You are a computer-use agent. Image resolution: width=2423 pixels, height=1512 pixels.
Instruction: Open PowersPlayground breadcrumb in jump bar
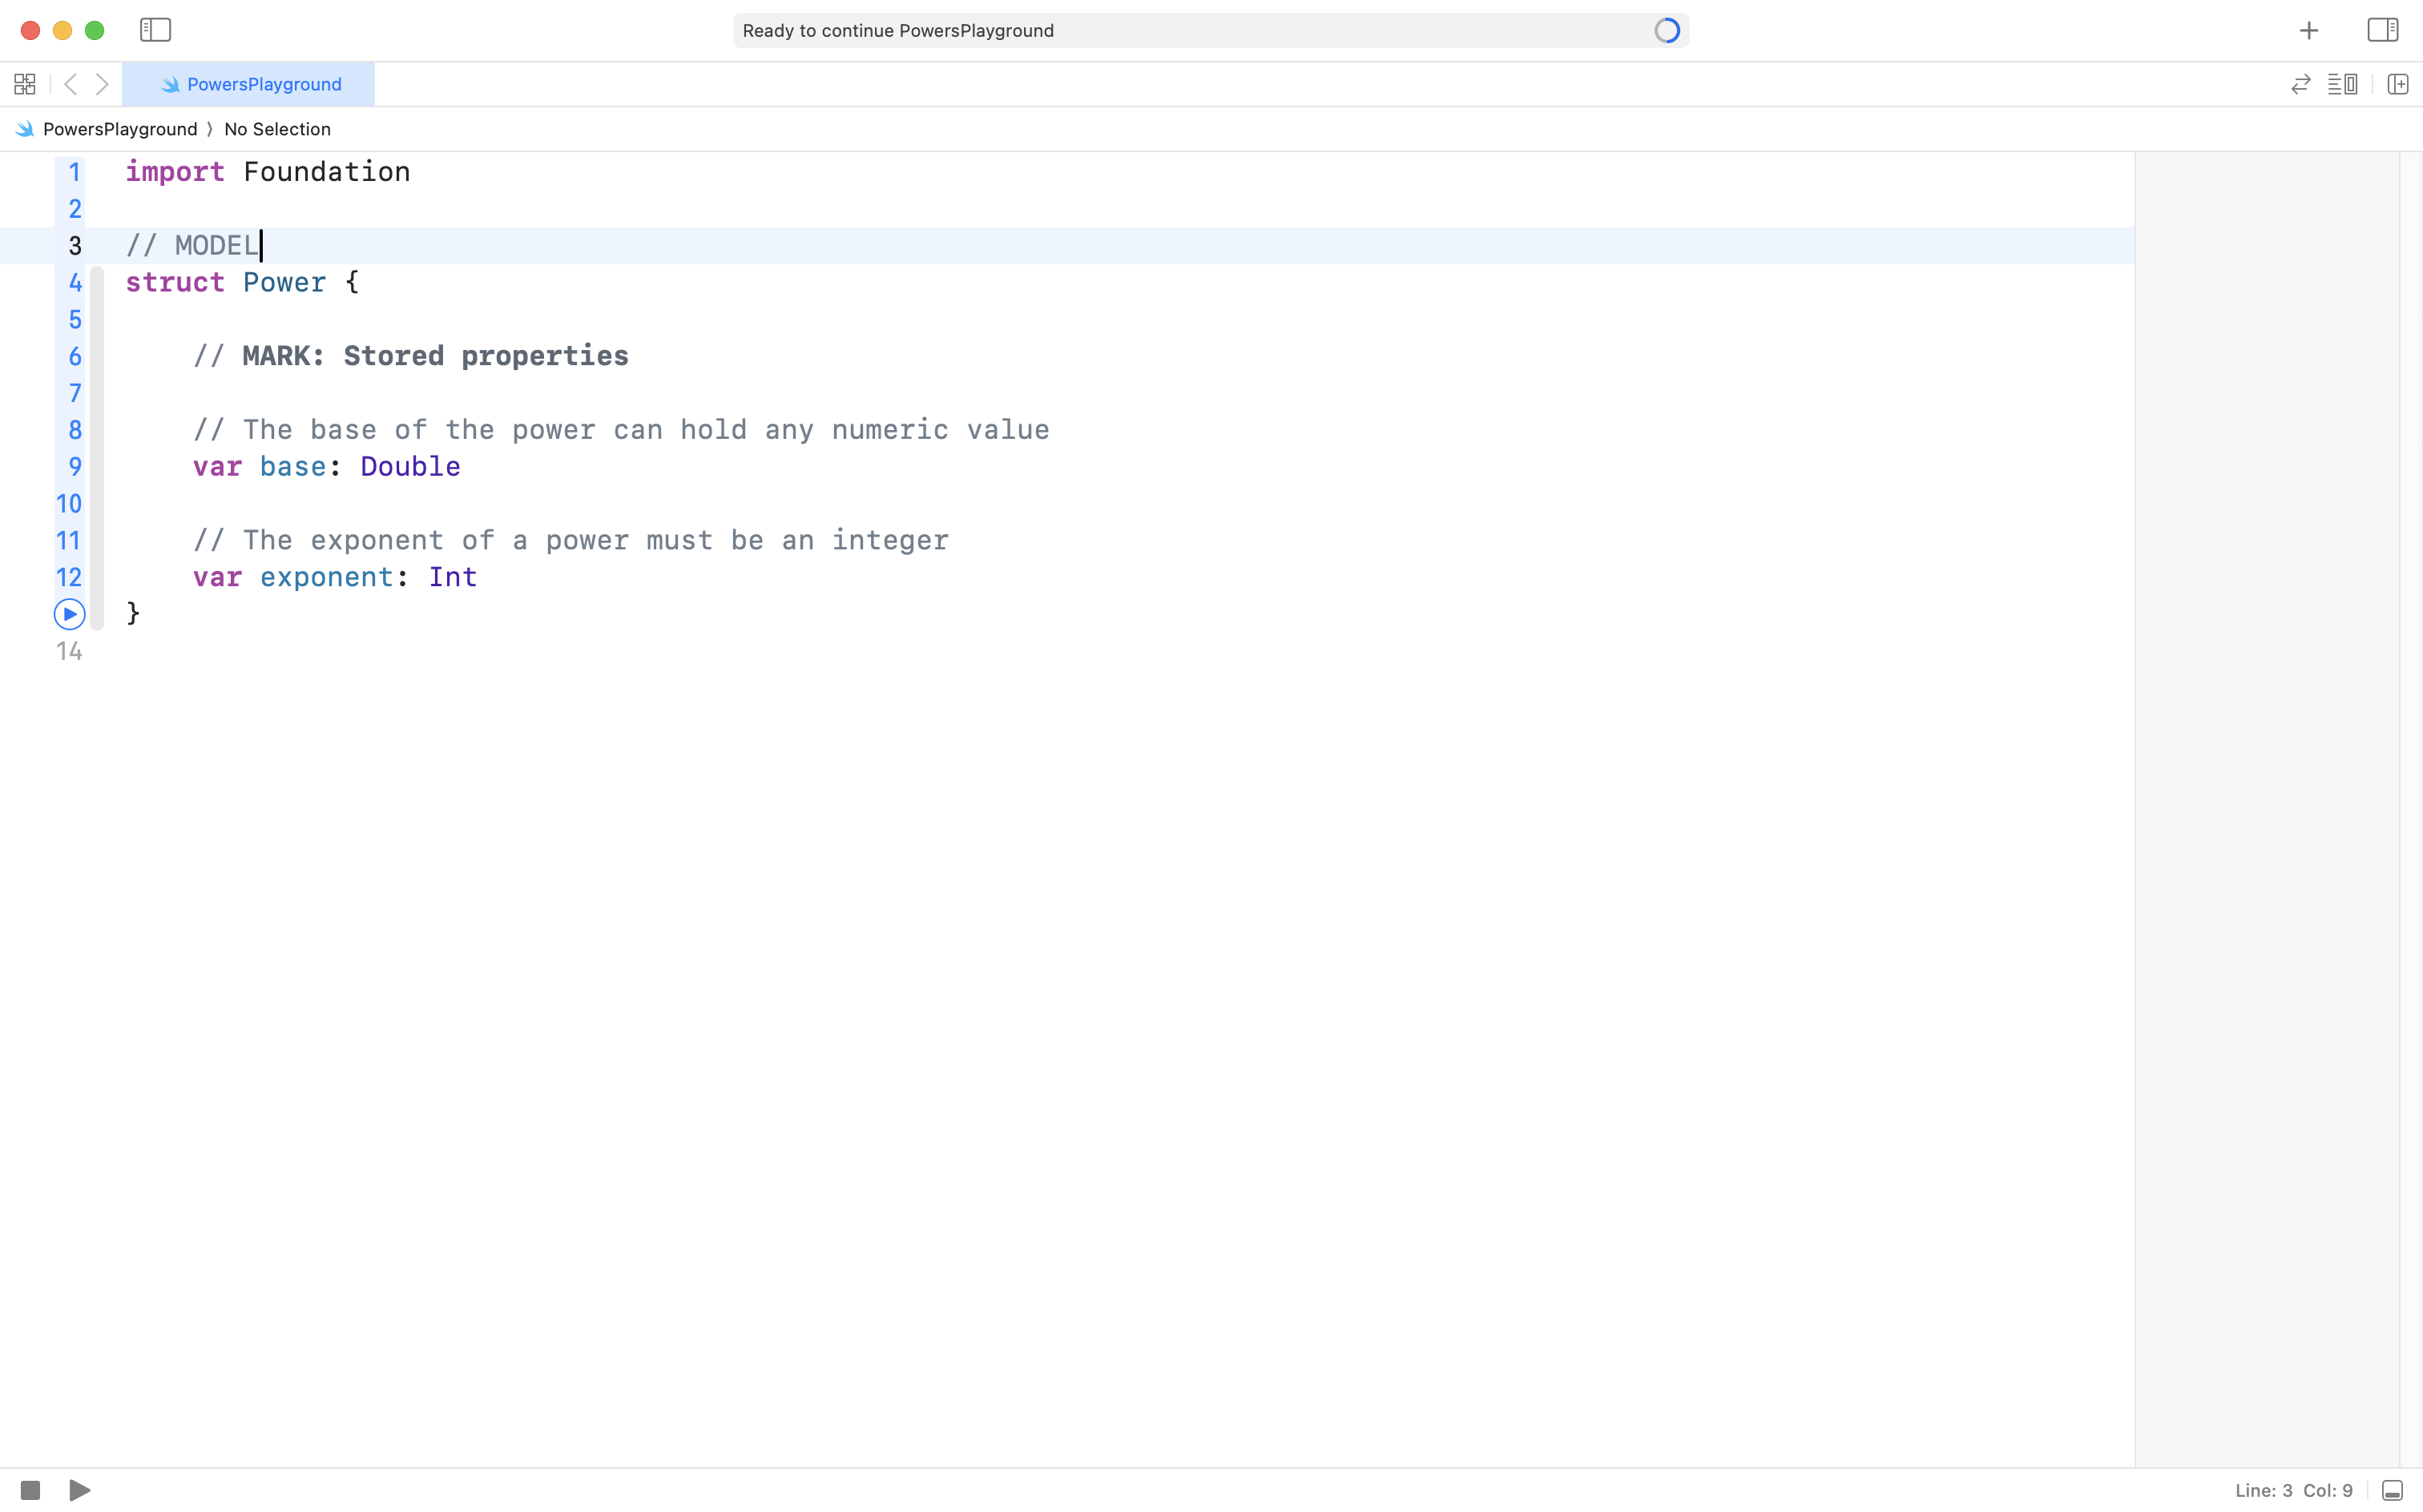119,129
